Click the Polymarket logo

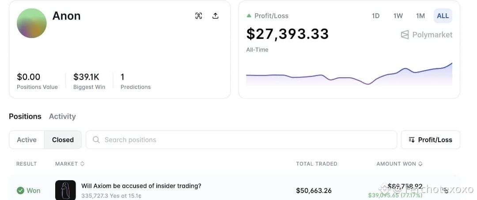[427, 34]
